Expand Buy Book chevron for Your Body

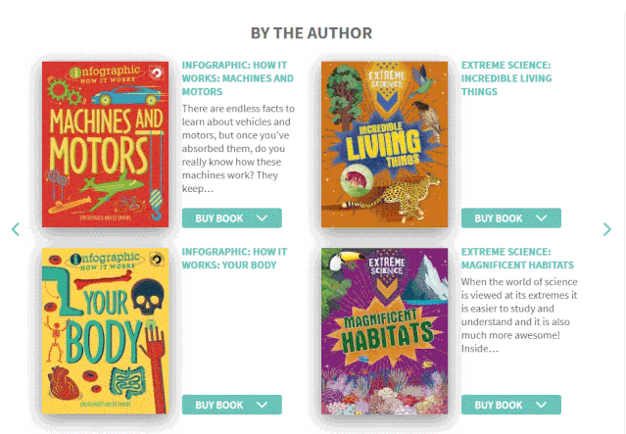click(x=262, y=405)
